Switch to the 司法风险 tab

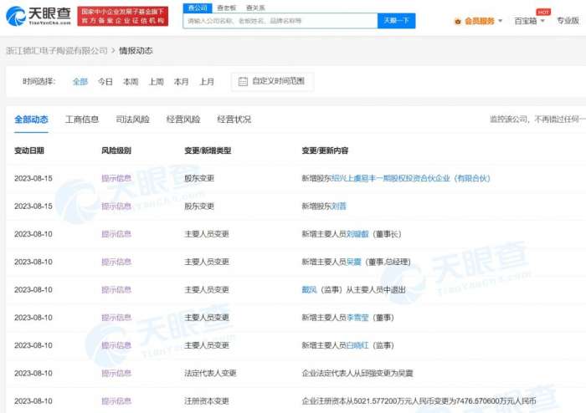(132, 120)
